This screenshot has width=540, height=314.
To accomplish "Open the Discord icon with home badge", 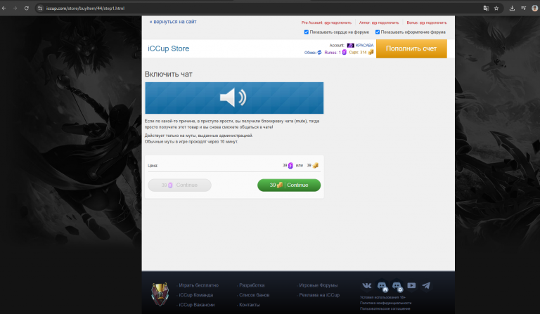I will pos(382,286).
